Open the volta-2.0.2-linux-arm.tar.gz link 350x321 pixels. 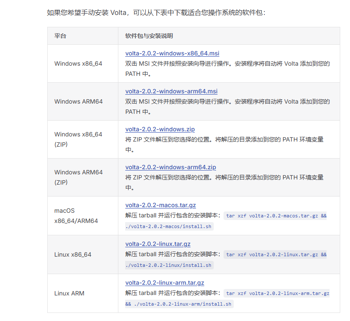coord(164,283)
